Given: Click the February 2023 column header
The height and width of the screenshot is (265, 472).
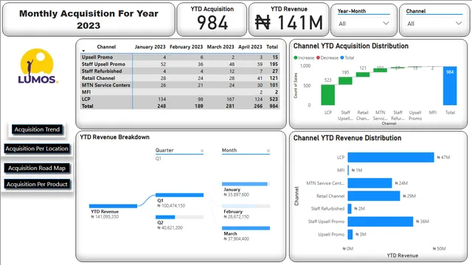Looking at the screenshot, I should [x=186, y=47].
